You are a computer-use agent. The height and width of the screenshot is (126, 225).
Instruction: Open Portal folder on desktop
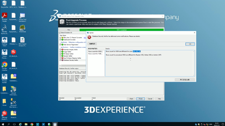click(4, 102)
